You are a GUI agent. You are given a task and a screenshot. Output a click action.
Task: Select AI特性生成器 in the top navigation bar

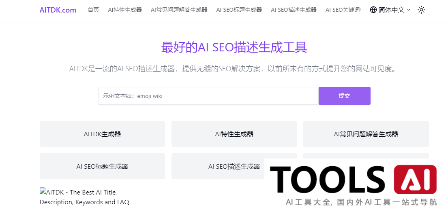tap(125, 10)
